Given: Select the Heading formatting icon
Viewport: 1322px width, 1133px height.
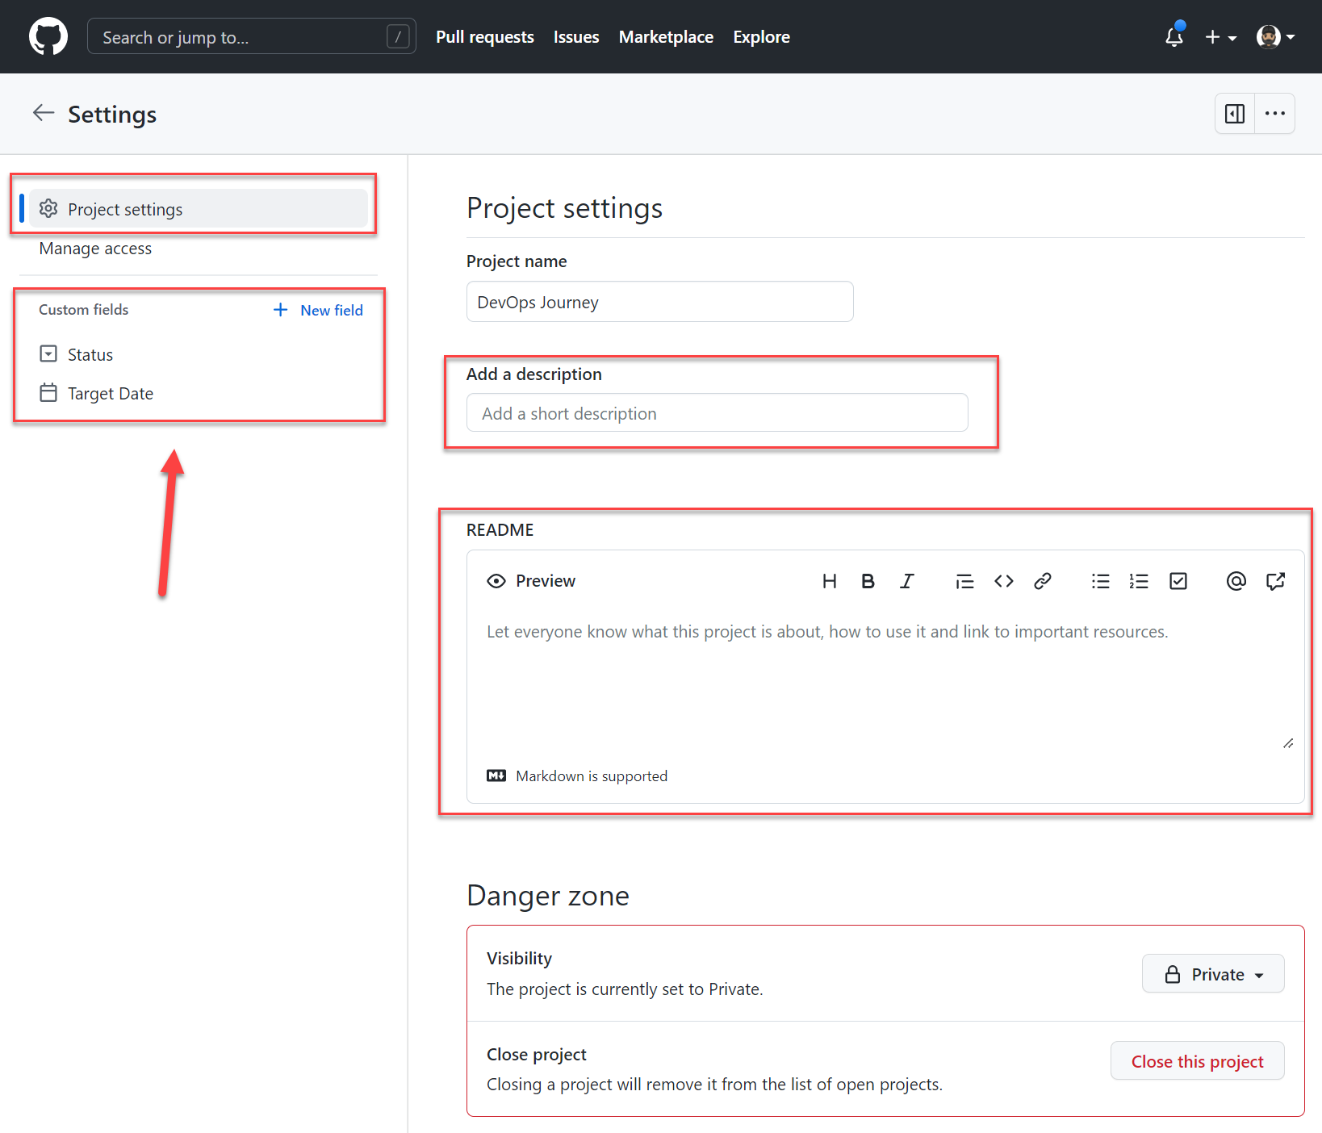Looking at the screenshot, I should click(x=829, y=580).
